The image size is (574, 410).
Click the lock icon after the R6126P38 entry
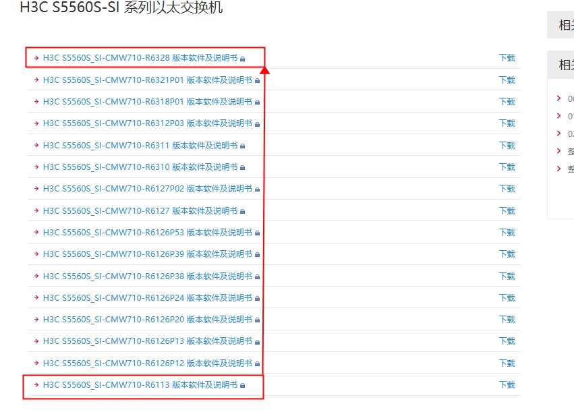(x=258, y=277)
